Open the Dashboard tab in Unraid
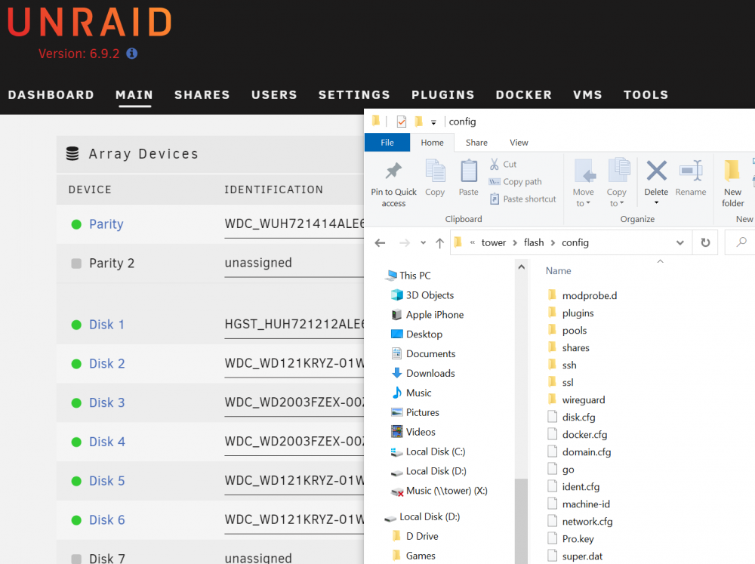Image resolution: width=755 pixels, height=564 pixels. point(51,95)
